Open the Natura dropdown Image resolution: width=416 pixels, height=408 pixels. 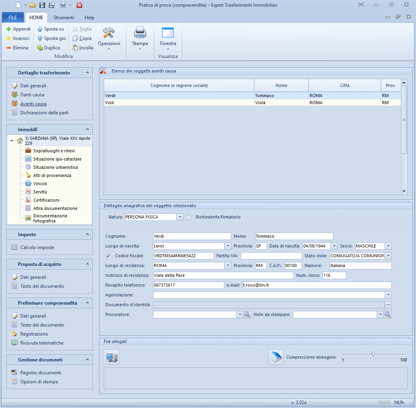click(x=180, y=217)
